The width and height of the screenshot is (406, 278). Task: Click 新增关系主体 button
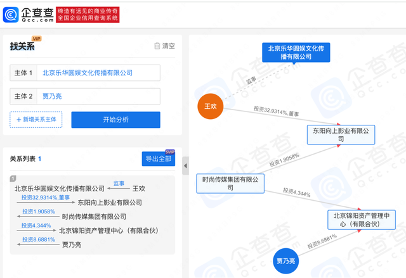[36, 120]
